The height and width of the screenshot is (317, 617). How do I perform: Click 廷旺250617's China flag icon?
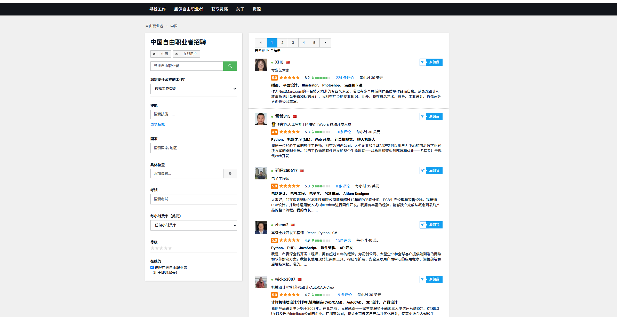pos(302,171)
